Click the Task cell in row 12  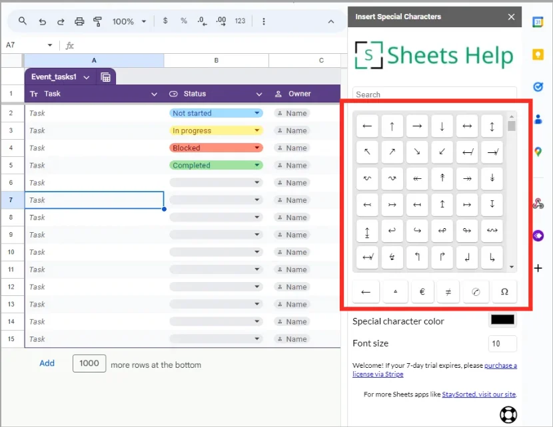click(x=94, y=287)
